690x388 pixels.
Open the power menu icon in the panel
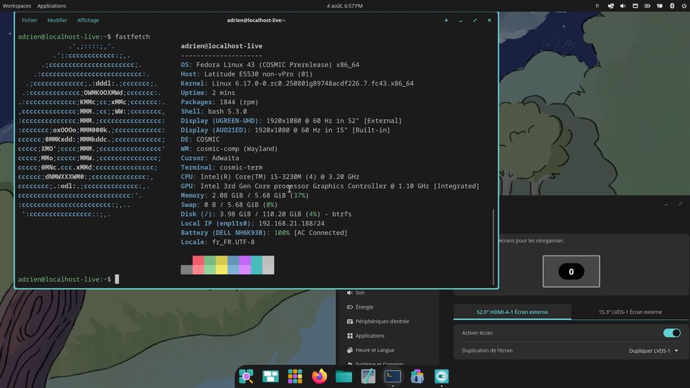pyautogui.click(x=684, y=6)
